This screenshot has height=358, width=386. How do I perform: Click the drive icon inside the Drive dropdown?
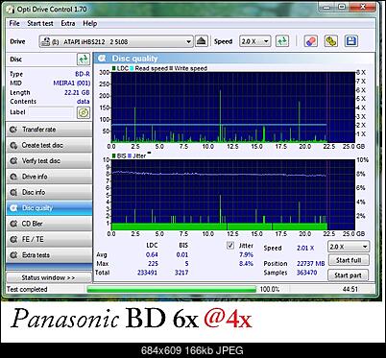coord(46,41)
